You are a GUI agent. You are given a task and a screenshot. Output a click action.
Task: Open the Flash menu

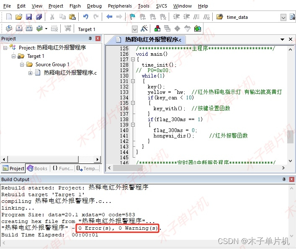pyautogui.click(x=75, y=6)
